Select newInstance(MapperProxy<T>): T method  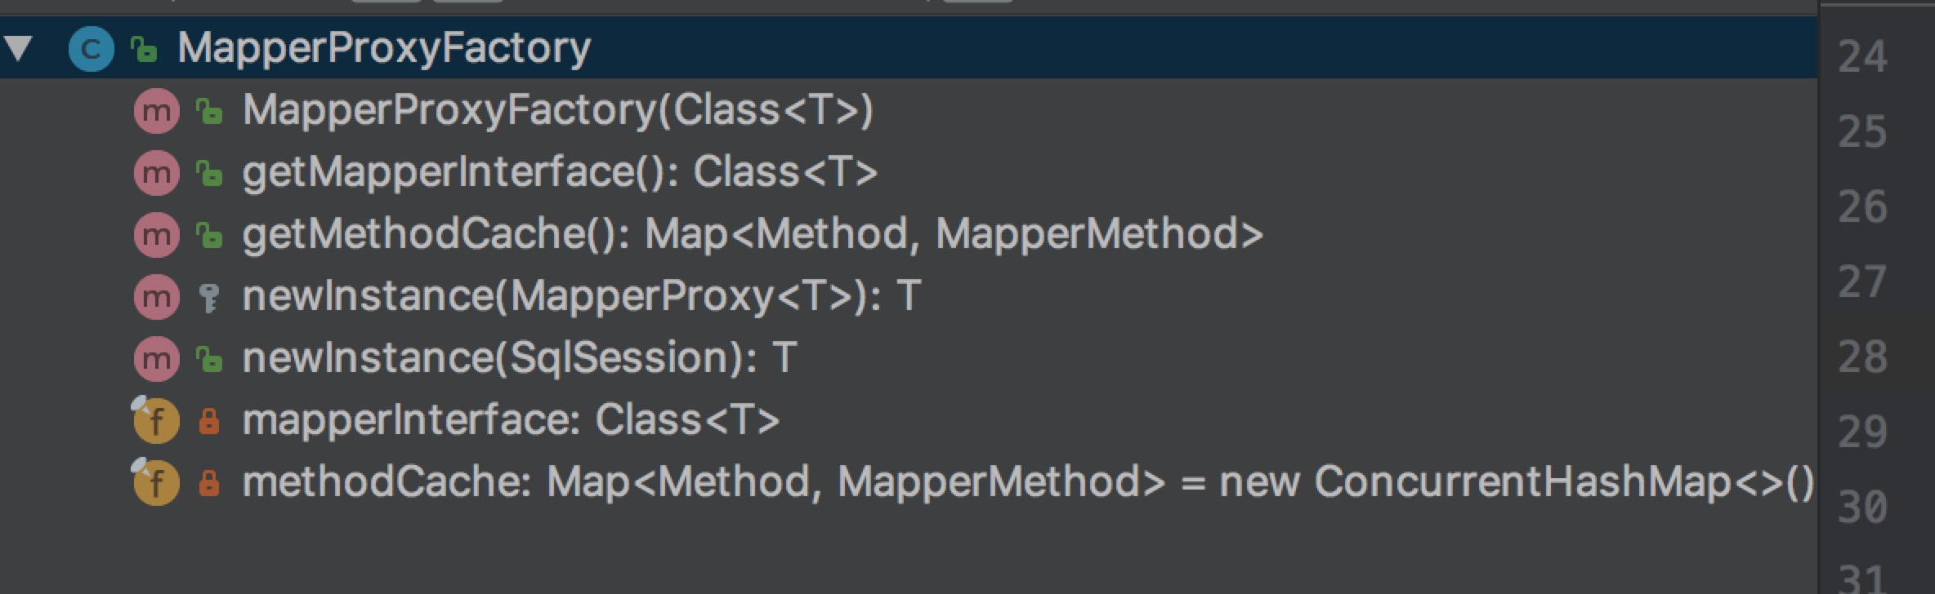[582, 296]
